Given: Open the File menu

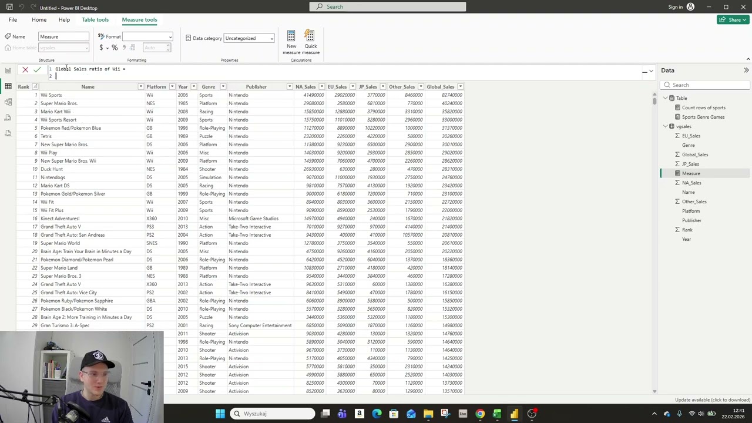Looking at the screenshot, I should tap(13, 19).
